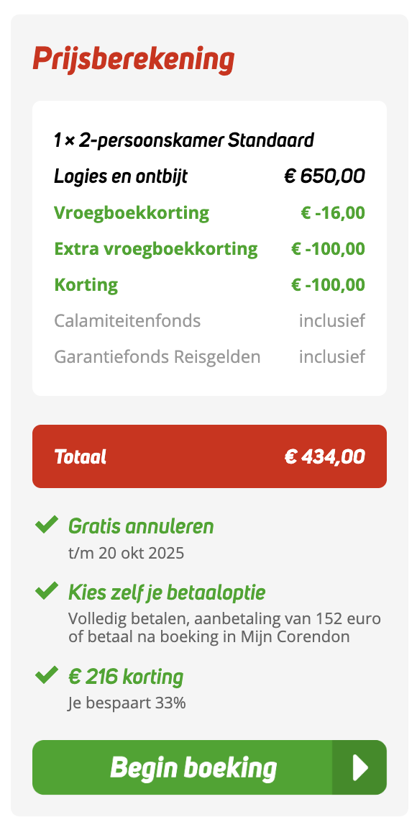Click the Korting discount entry
This screenshot has height=825, width=417.
(86, 284)
